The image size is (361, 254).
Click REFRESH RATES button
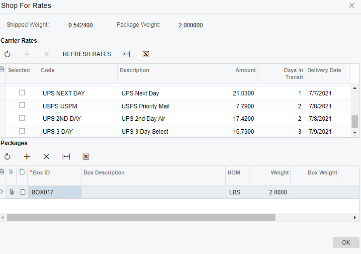[87, 54]
